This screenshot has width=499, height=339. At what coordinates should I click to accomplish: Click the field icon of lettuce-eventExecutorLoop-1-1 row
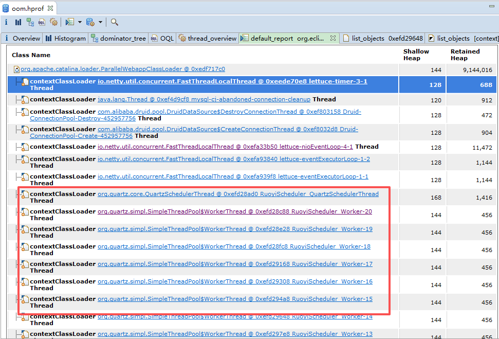point(25,177)
